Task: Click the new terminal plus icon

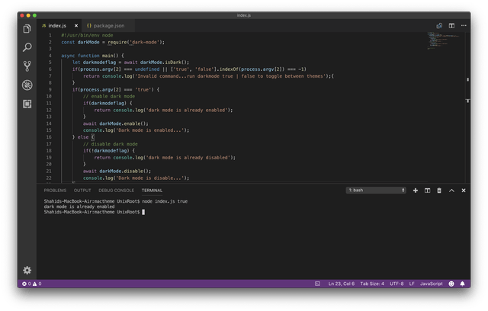Action: tap(416, 190)
